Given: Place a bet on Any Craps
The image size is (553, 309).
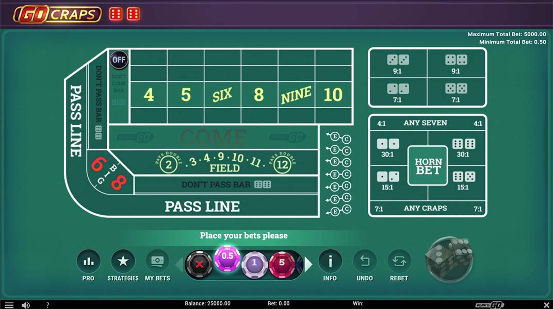Looking at the screenshot, I should (x=426, y=209).
